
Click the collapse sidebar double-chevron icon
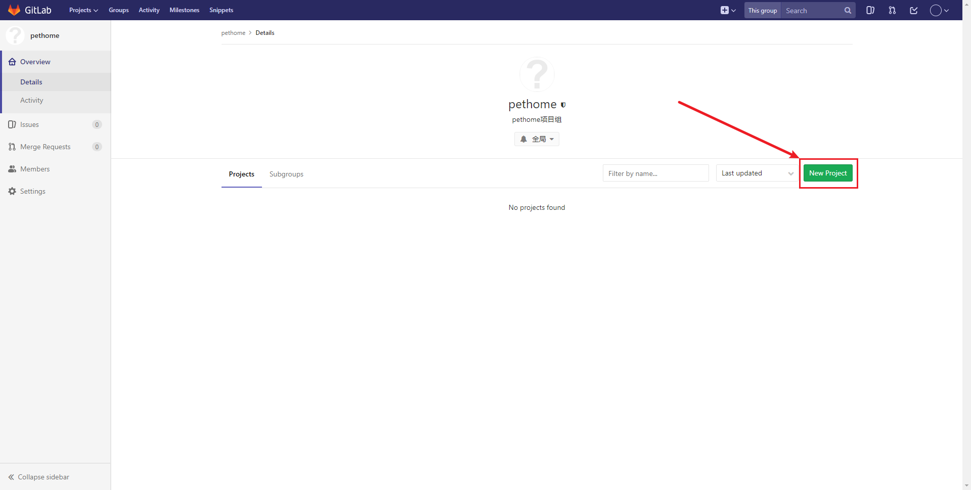(x=11, y=477)
